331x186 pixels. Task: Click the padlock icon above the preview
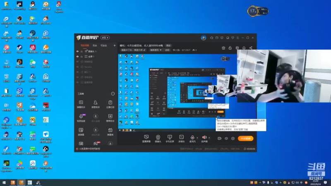pyautogui.click(x=230, y=48)
